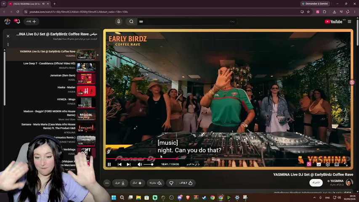The height and width of the screenshot is (202, 359).
Task: Open the YASMINA channel name link
Action: pyautogui.click(x=337, y=181)
